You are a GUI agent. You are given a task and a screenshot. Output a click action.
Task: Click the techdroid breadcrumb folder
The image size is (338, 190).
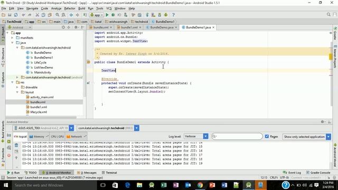point(139,22)
